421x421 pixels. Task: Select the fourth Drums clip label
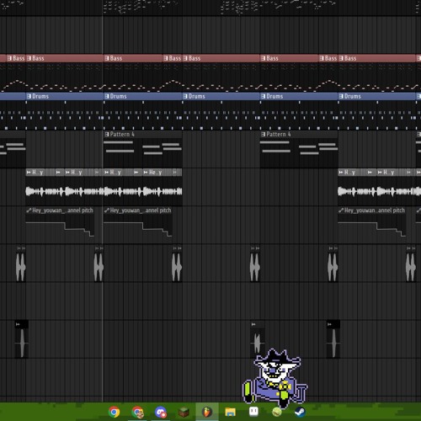(x=274, y=96)
